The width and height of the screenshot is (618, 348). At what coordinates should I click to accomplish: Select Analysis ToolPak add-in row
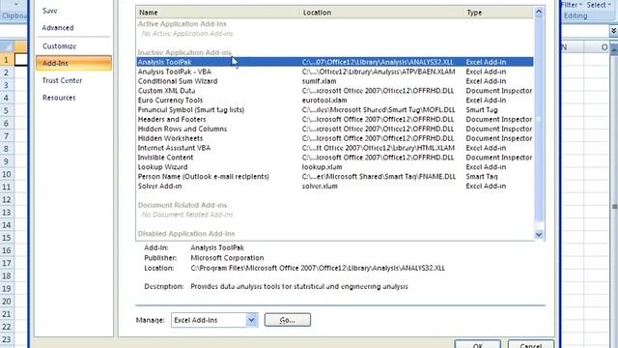tap(335, 62)
